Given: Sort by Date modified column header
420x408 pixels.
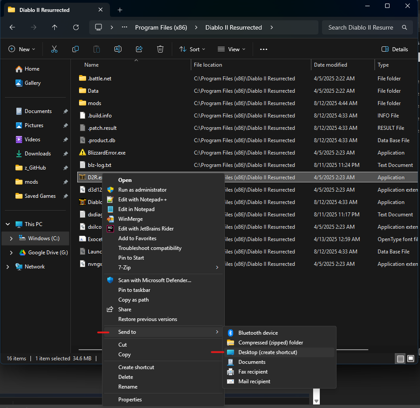Looking at the screenshot, I should pos(330,65).
